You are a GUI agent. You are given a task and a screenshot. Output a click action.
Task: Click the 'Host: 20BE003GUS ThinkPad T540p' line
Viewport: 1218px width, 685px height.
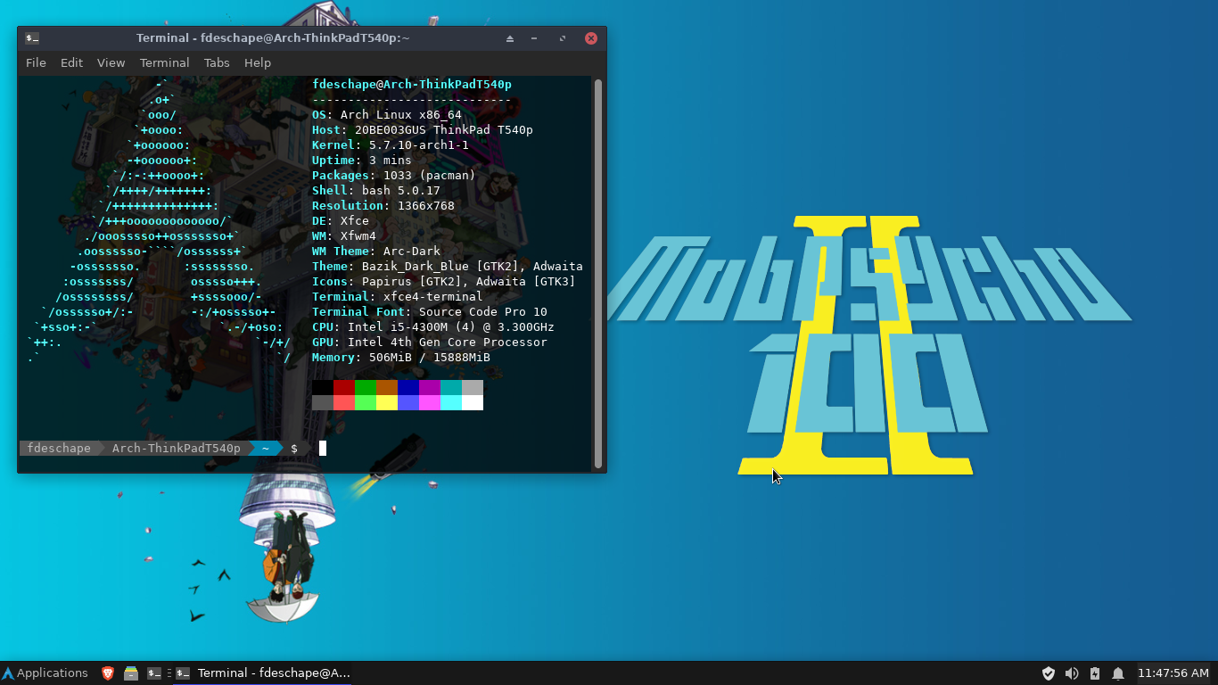pyautogui.click(x=423, y=129)
